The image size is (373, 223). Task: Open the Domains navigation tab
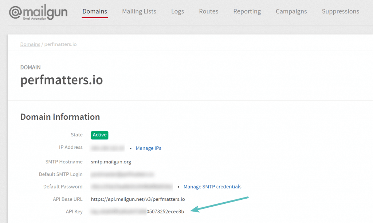(x=94, y=11)
